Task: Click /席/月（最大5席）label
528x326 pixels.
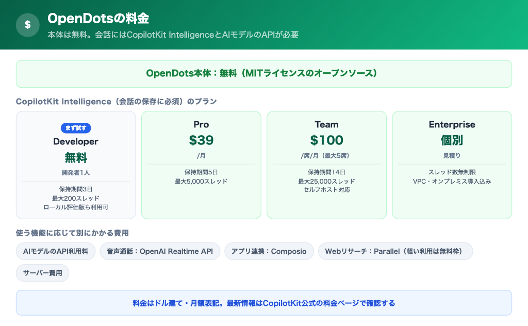Action: point(326,156)
